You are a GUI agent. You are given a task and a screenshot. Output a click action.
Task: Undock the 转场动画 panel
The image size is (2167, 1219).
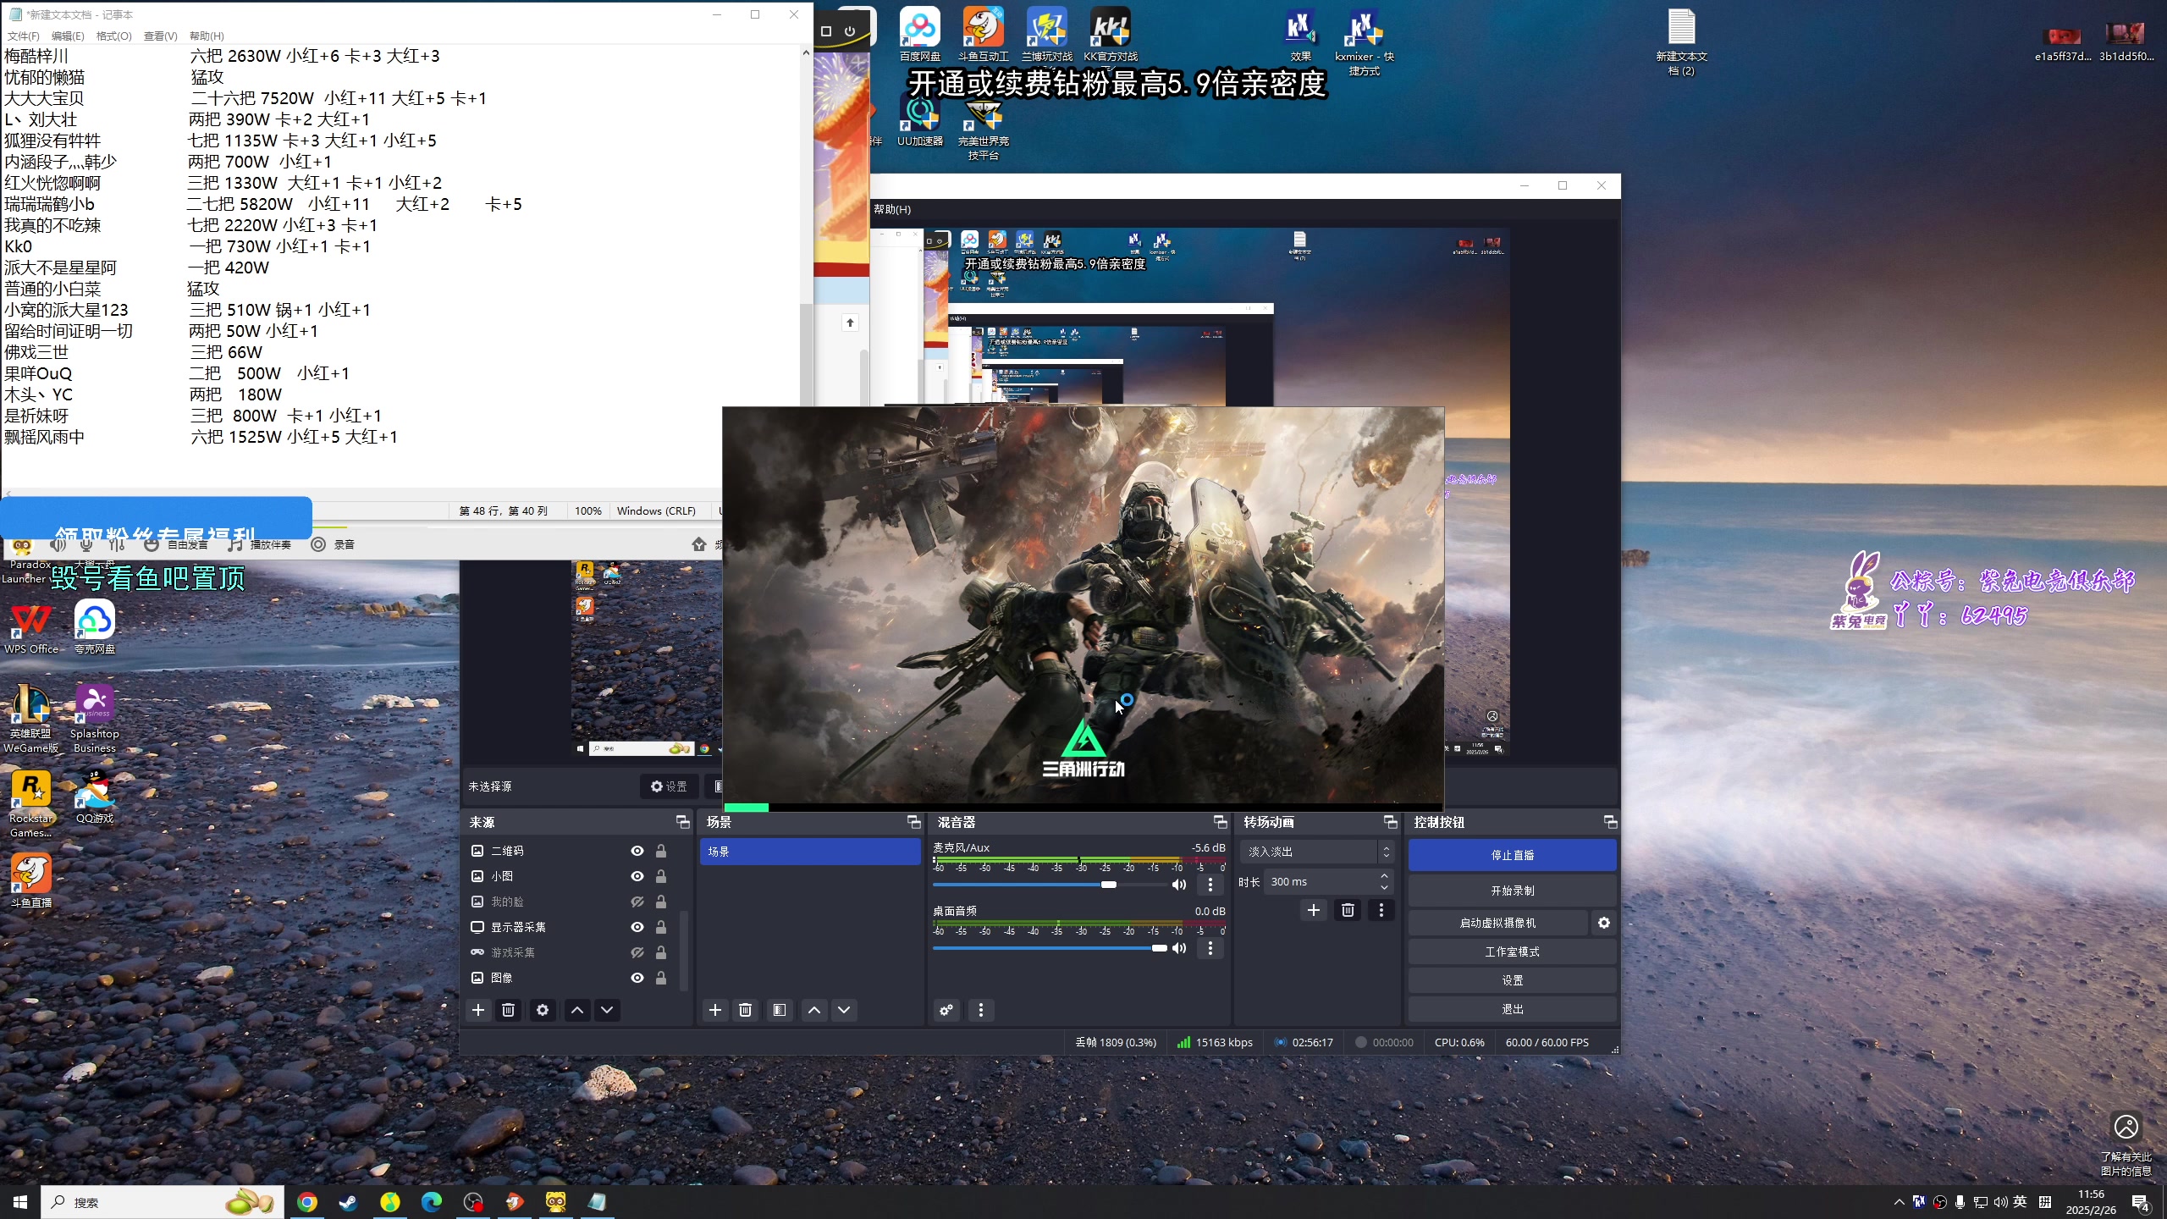(1390, 822)
